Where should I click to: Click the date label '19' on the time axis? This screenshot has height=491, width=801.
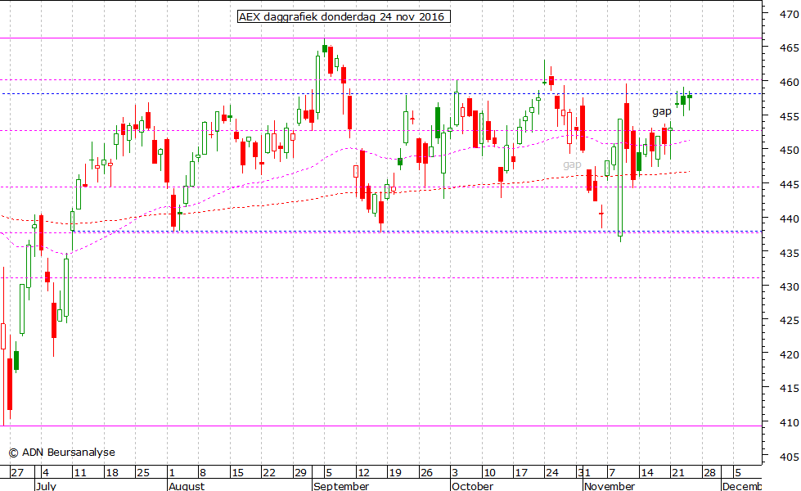395,472
